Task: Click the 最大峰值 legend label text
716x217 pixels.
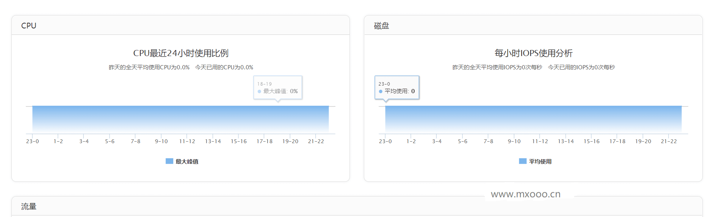Action: click(x=187, y=162)
